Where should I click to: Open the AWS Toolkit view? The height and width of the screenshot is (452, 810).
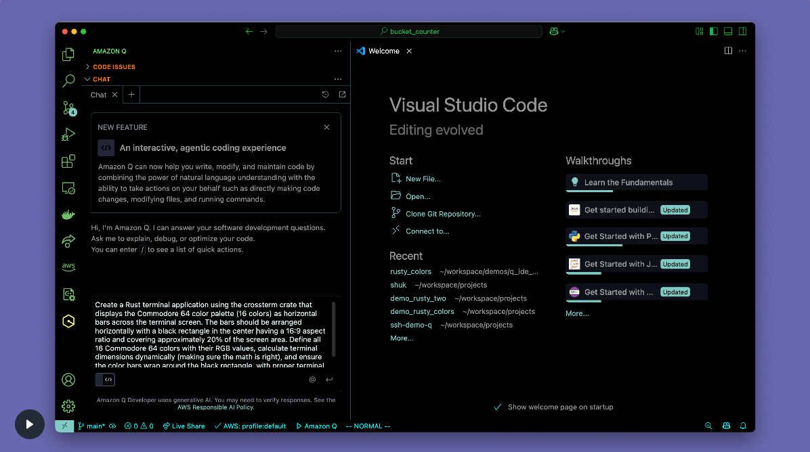[x=68, y=267]
